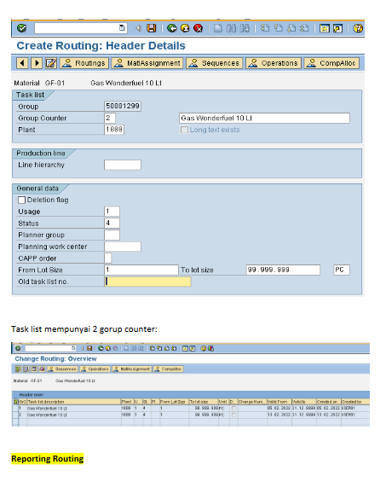Click the Generate Shortcut icon
Viewport: 386px width, 488px height.
[x=337, y=29]
